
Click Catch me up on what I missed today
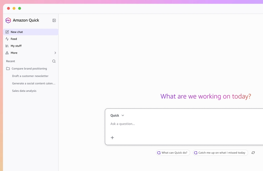pos(220,153)
